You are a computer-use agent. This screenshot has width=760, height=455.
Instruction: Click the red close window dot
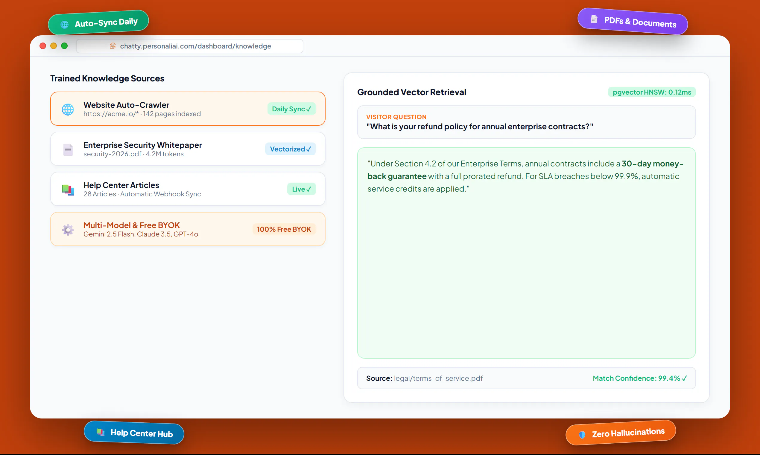[x=43, y=46]
